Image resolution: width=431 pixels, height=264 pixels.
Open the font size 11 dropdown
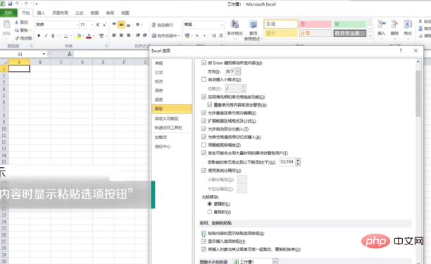pos(92,25)
